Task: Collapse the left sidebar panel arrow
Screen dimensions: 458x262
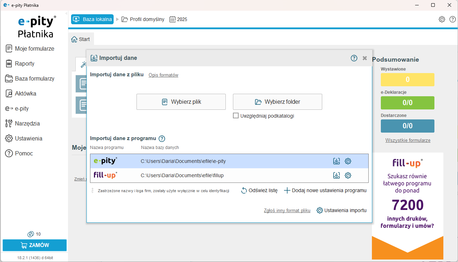Action: click(66, 14)
